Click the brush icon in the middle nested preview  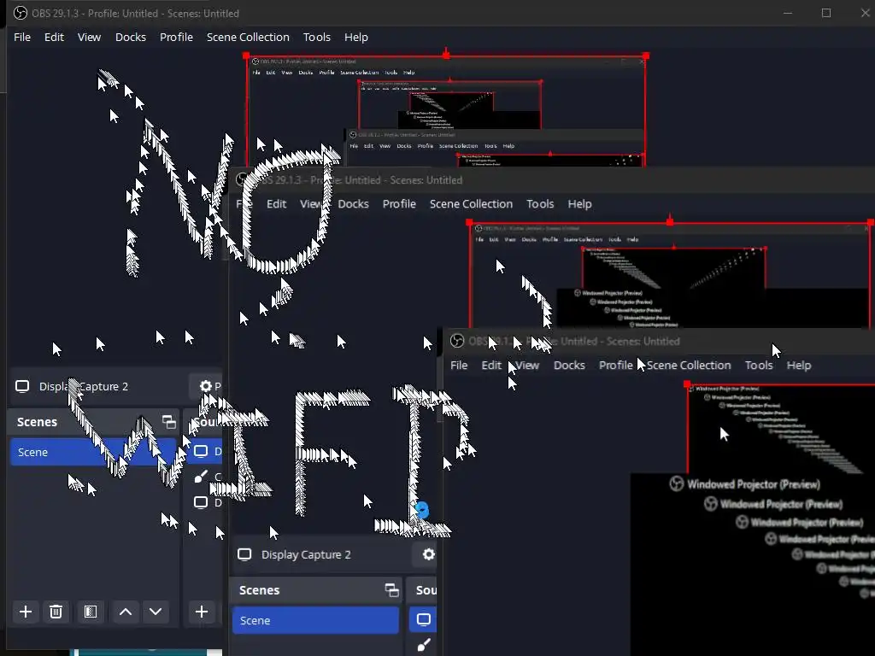coord(424,645)
